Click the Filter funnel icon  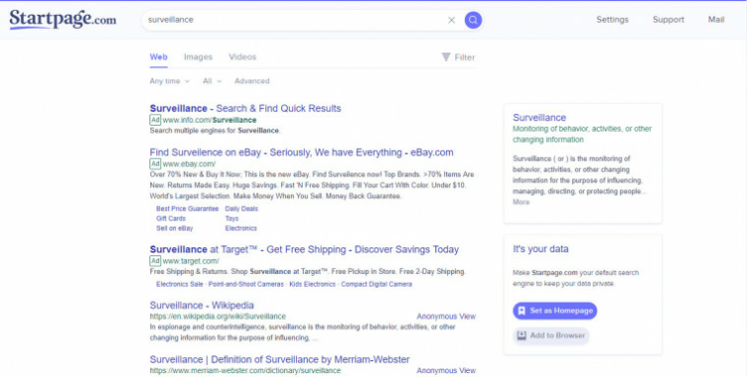pyautogui.click(x=446, y=57)
